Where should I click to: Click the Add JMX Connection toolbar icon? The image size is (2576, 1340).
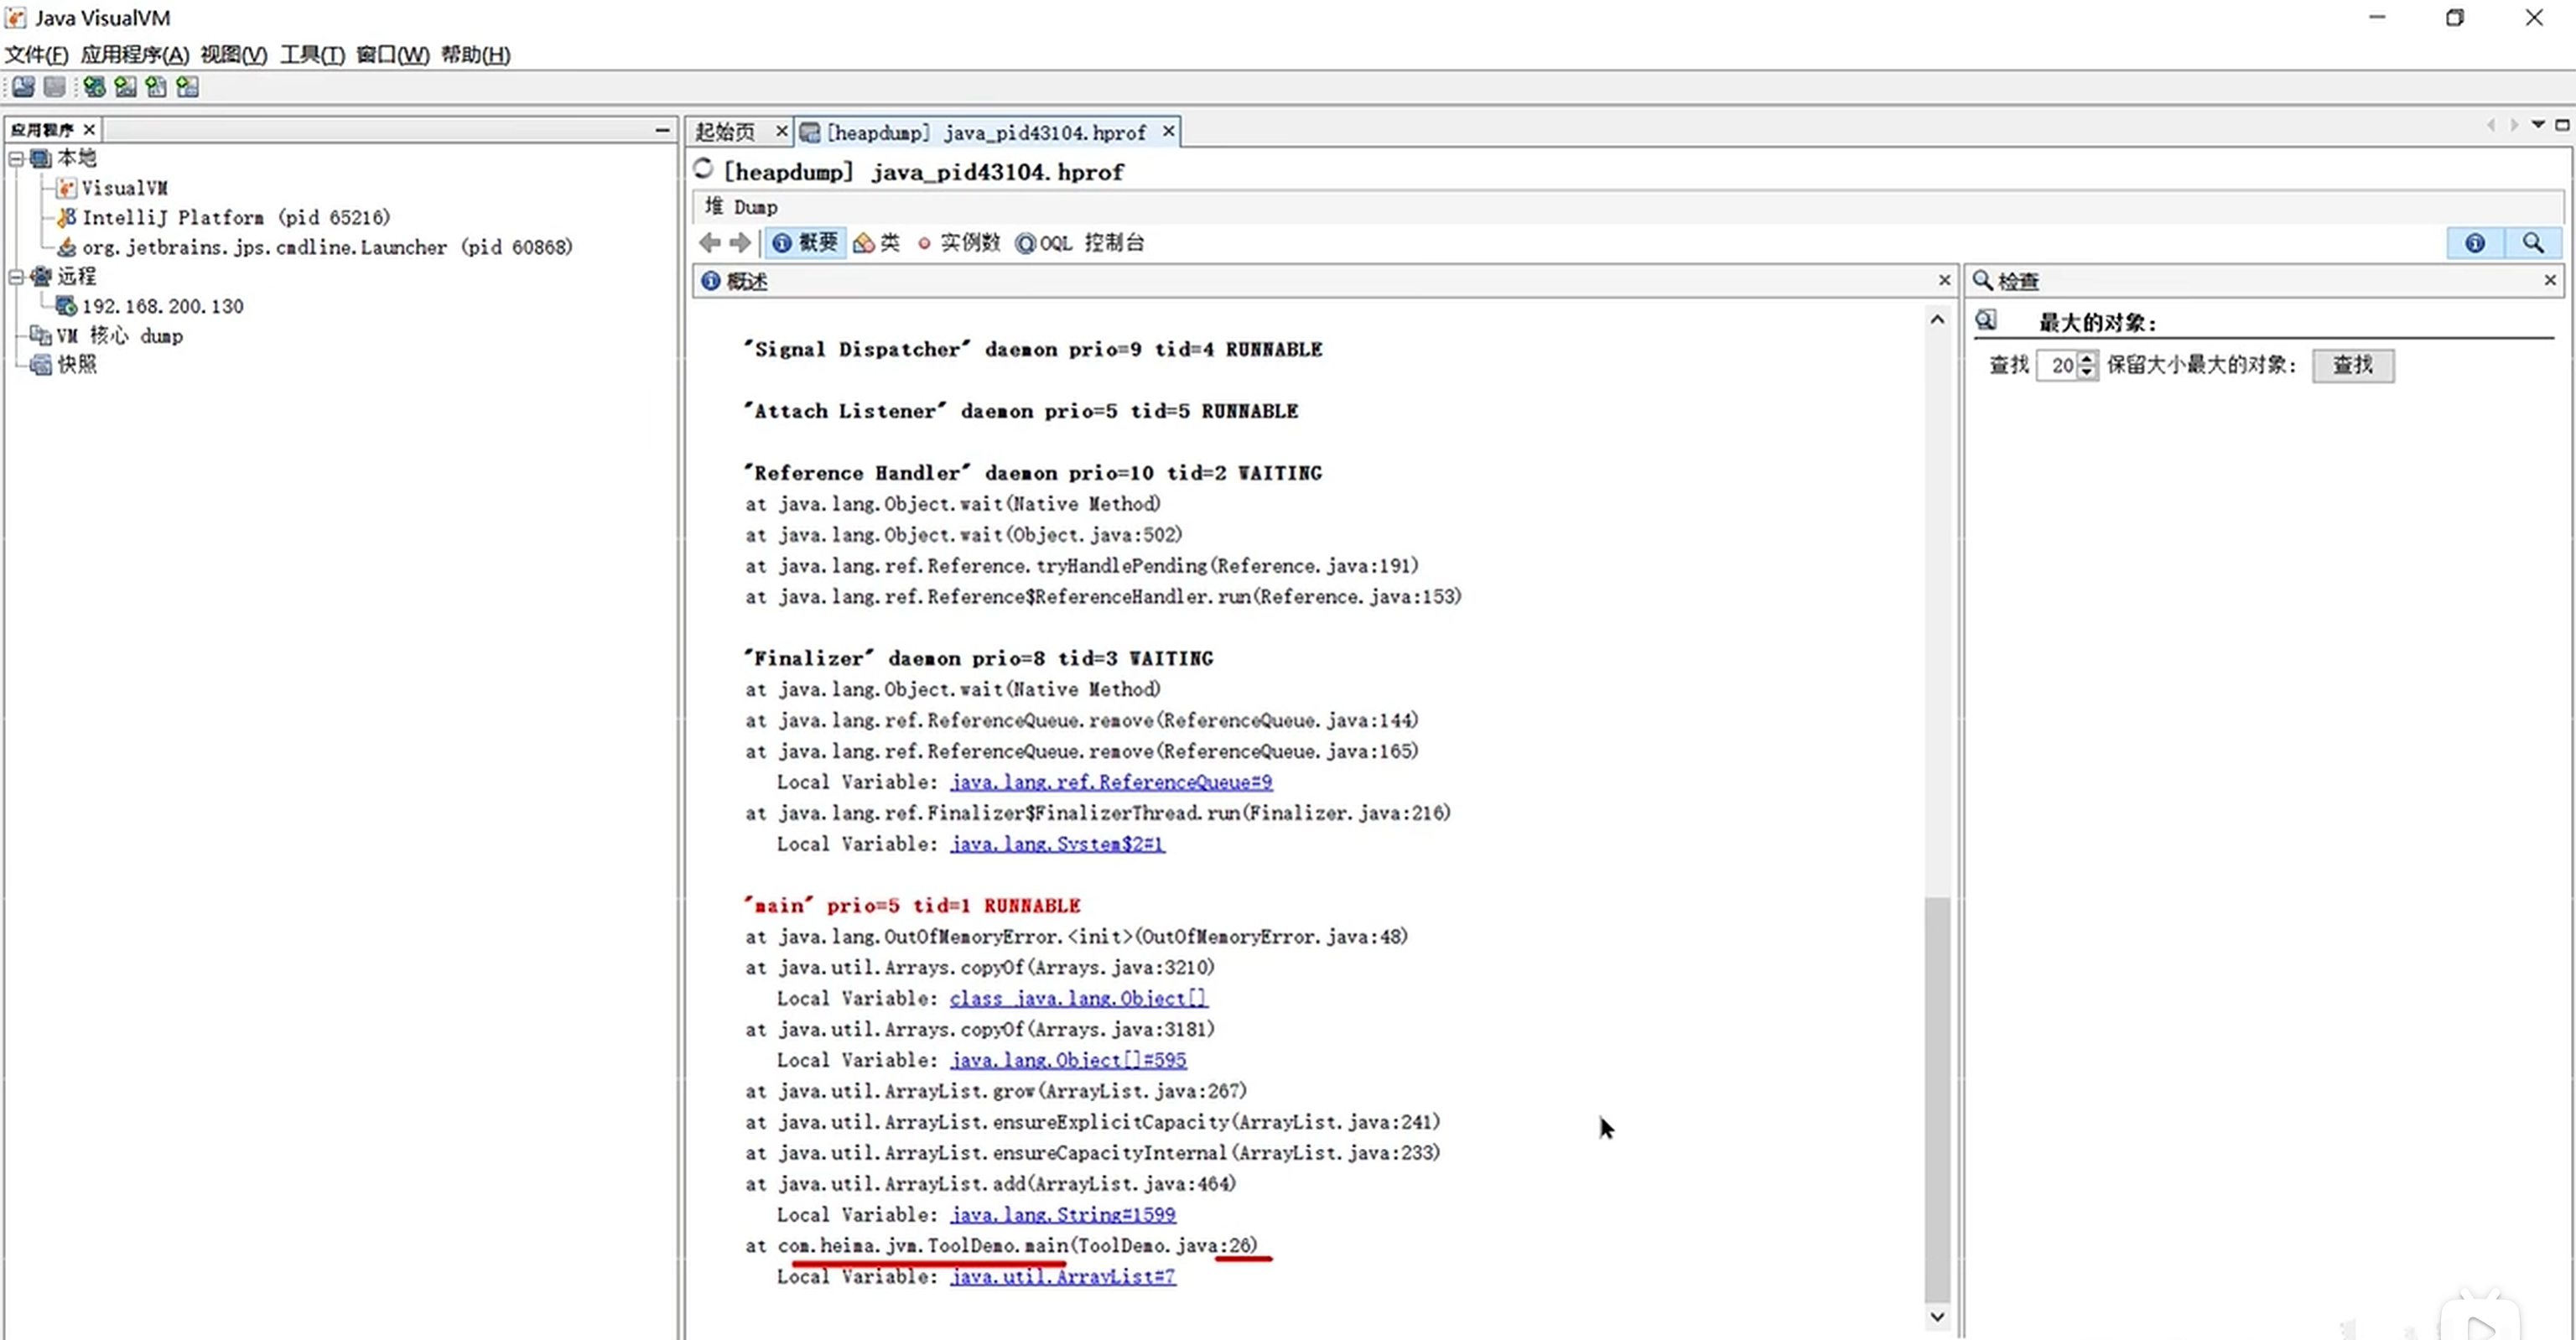[x=125, y=87]
